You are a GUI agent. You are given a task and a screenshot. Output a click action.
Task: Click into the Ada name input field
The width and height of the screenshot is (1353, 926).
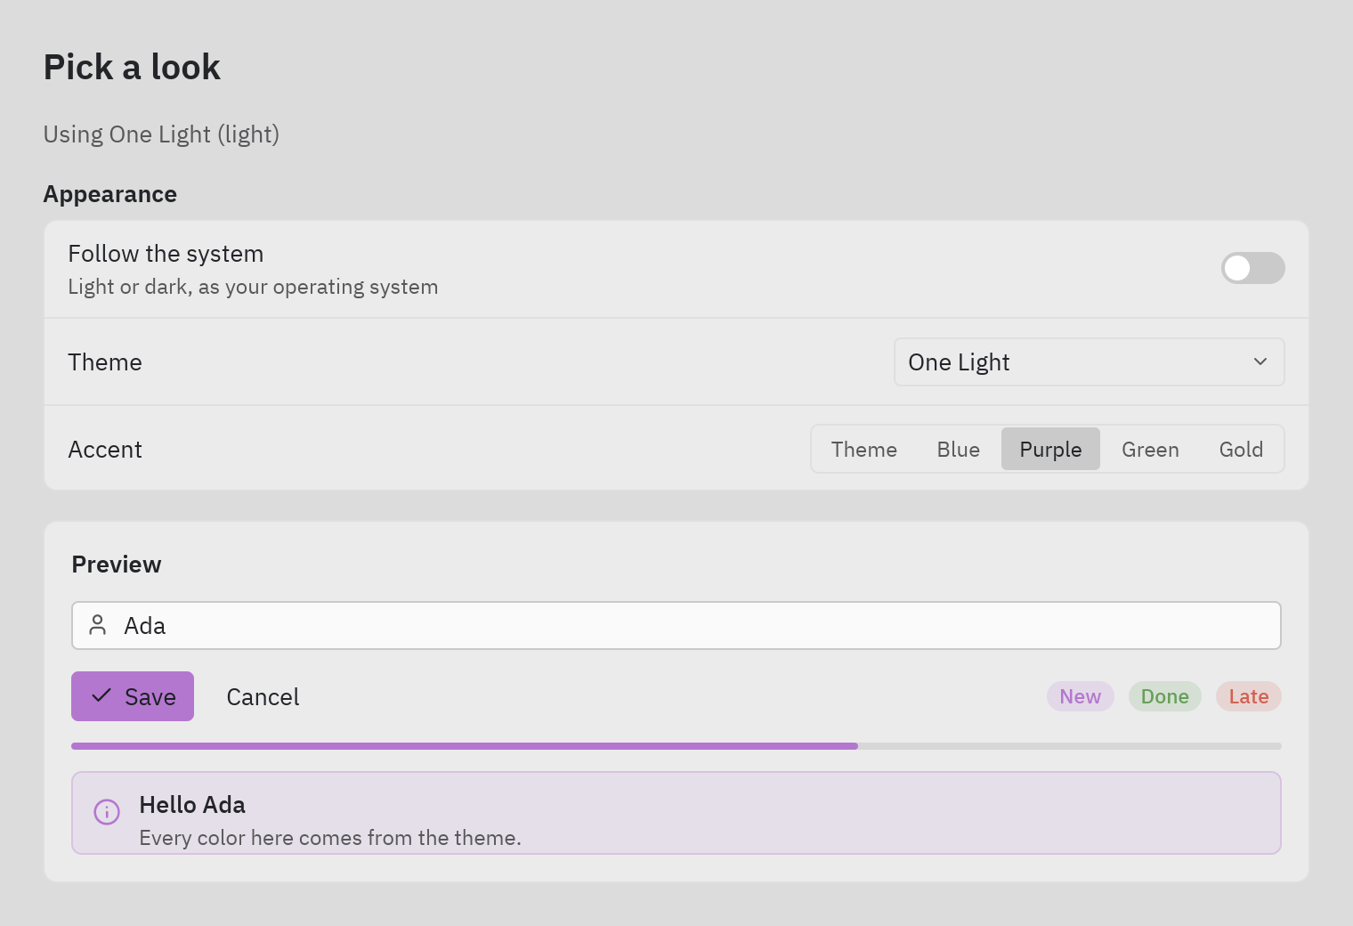tap(676, 625)
